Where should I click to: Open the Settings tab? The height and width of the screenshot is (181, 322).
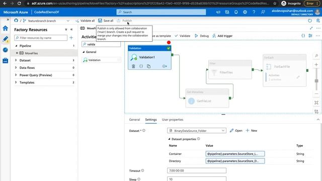[x=151, y=120]
